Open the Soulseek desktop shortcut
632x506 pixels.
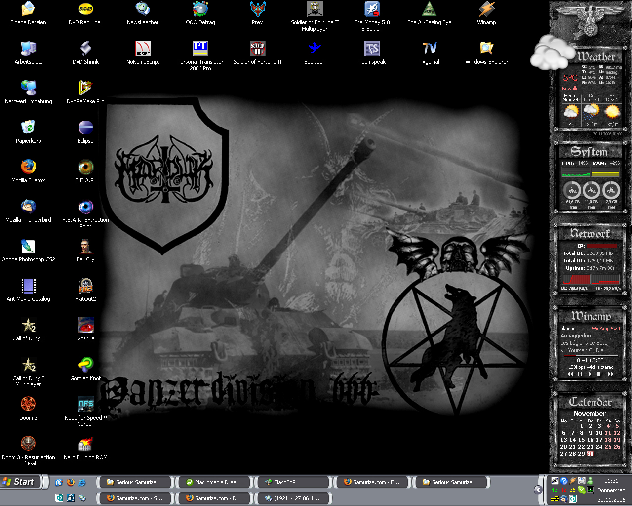click(315, 53)
